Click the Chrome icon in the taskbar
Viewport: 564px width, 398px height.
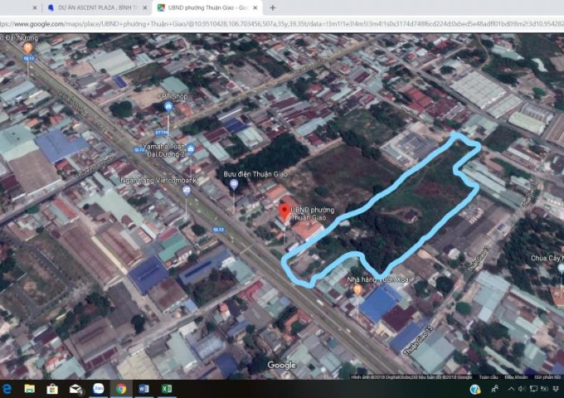pos(121,389)
